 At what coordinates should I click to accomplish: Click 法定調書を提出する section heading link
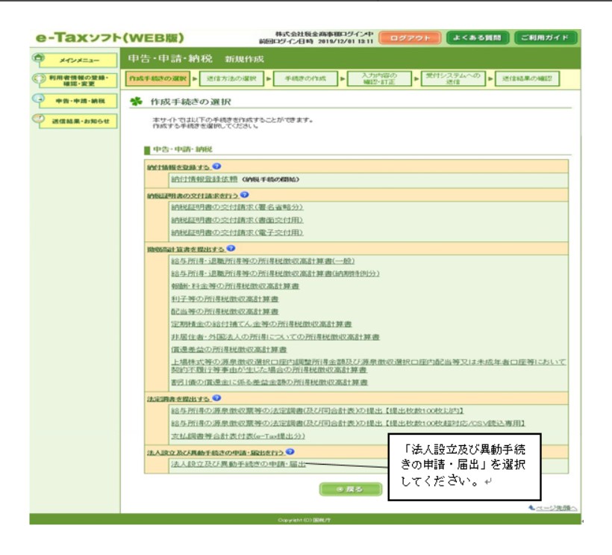(179, 399)
